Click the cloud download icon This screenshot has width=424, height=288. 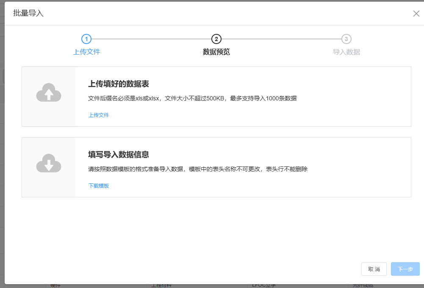(x=49, y=163)
